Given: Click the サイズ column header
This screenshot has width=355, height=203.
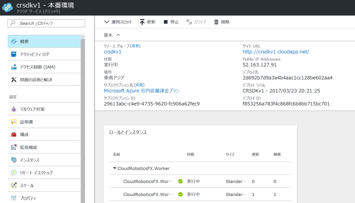Looking at the screenshot, I should [x=230, y=154].
